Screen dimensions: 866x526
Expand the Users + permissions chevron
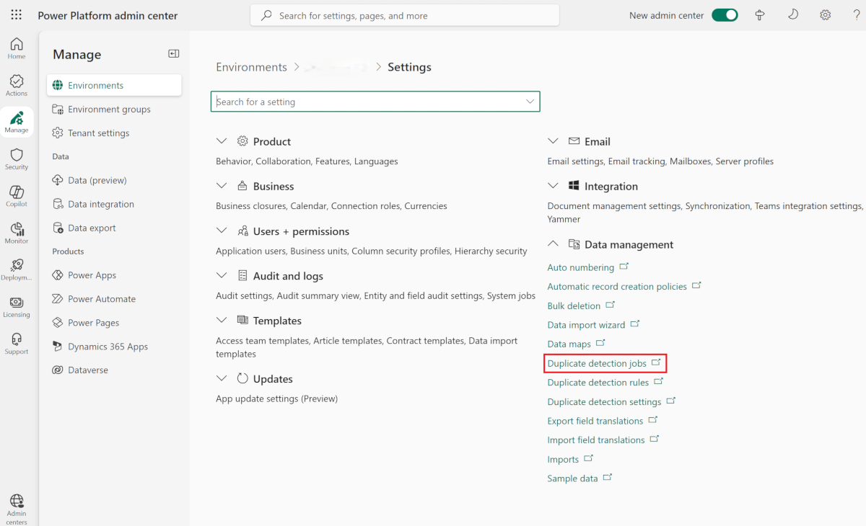[222, 231]
